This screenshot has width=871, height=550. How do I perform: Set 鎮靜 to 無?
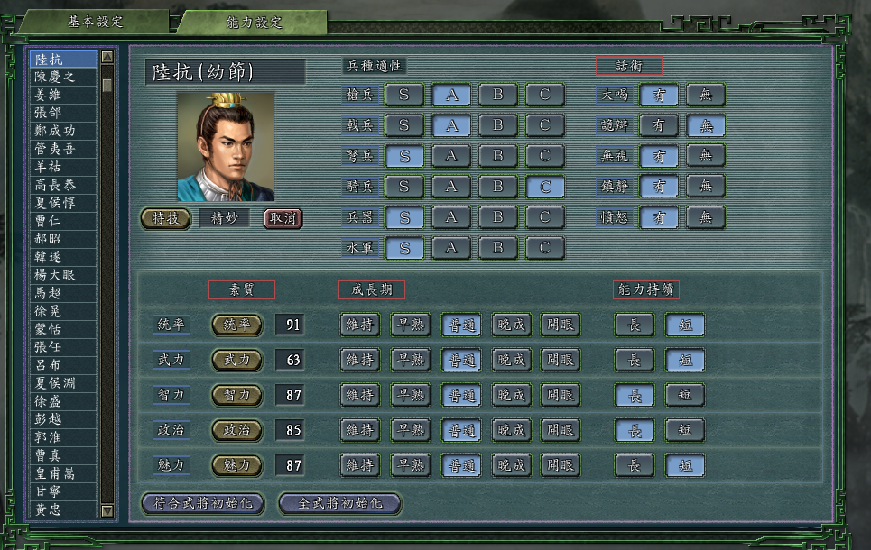(x=706, y=187)
